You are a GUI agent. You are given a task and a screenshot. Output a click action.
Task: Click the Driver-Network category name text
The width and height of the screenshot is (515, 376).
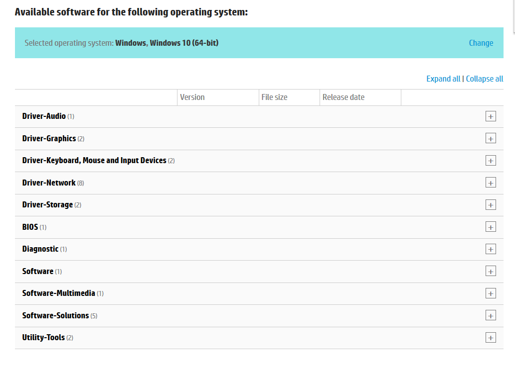[x=49, y=183]
